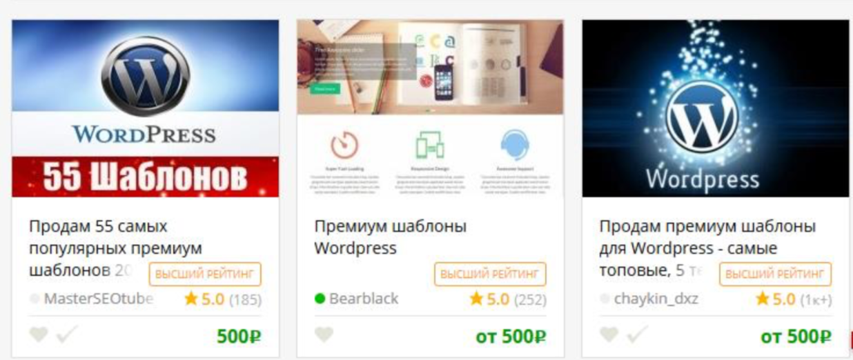
Task: Click the star rating 5.0 (252)
Action: coord(508,299)
